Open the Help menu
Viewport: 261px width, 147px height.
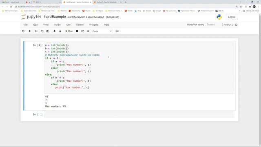[106, 24]
